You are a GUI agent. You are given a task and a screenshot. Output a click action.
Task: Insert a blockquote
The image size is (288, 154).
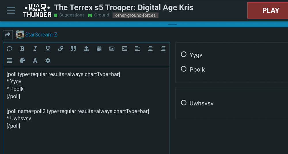coord(73,49)
